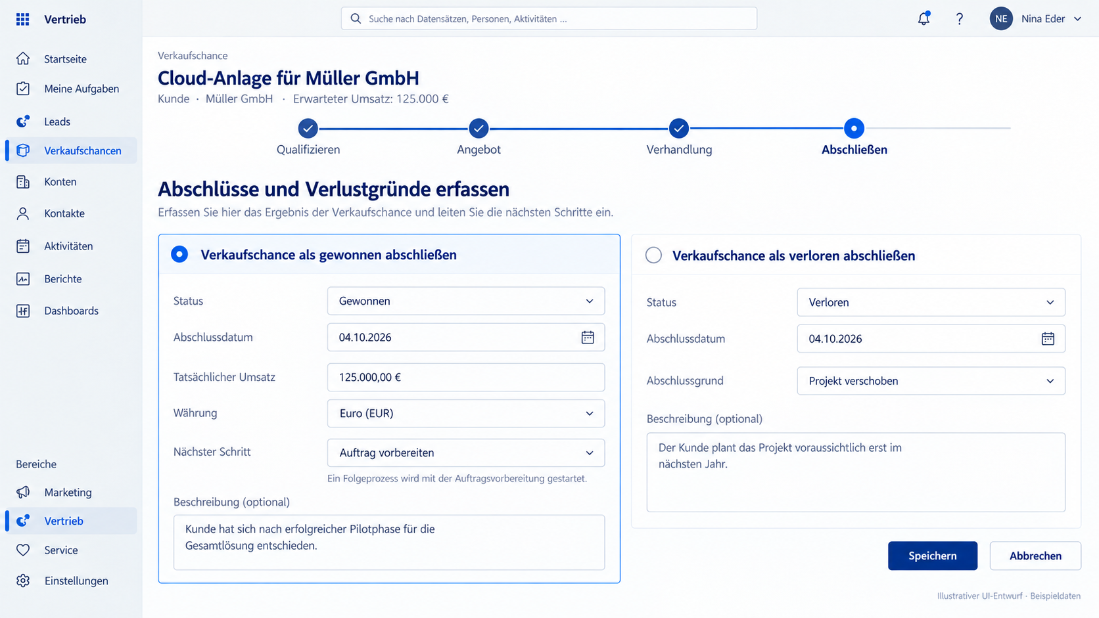The width and height of the screenshot is (1099, 618).
Task: Click the Verkaufschance breadcrumb link
Action: pos(193,56)
